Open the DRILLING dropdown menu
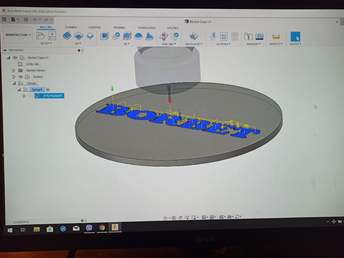 [169, 44]
